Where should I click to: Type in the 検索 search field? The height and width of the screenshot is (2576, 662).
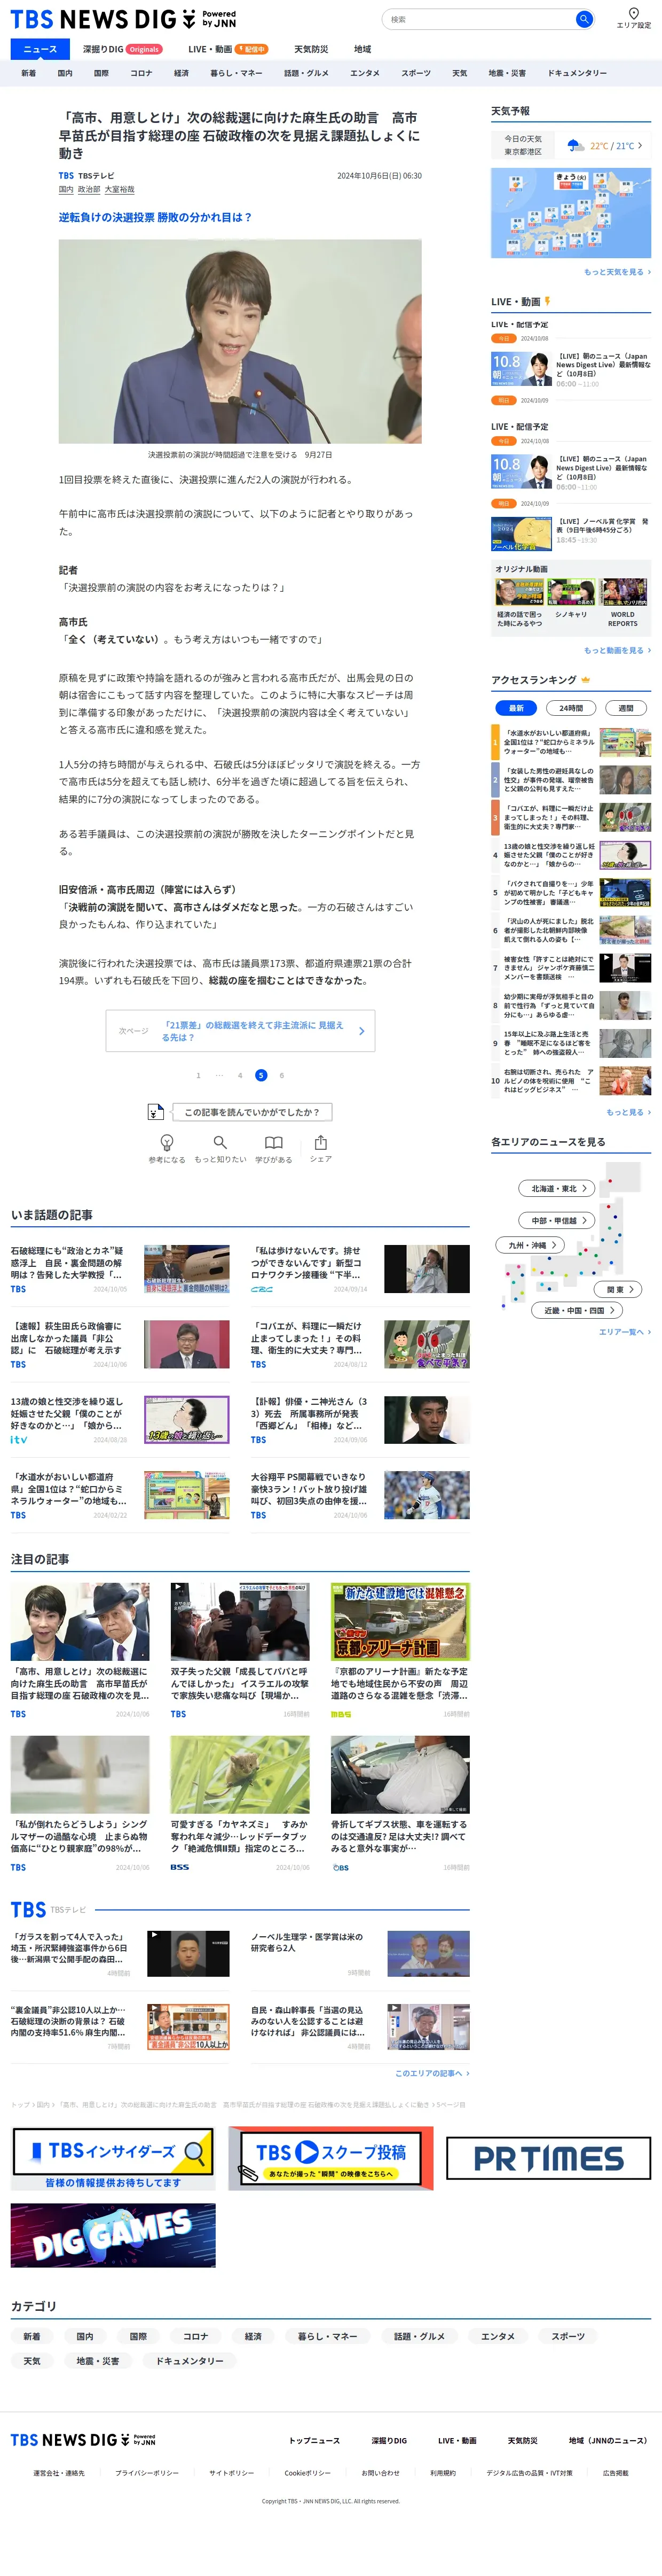[480, 19]
